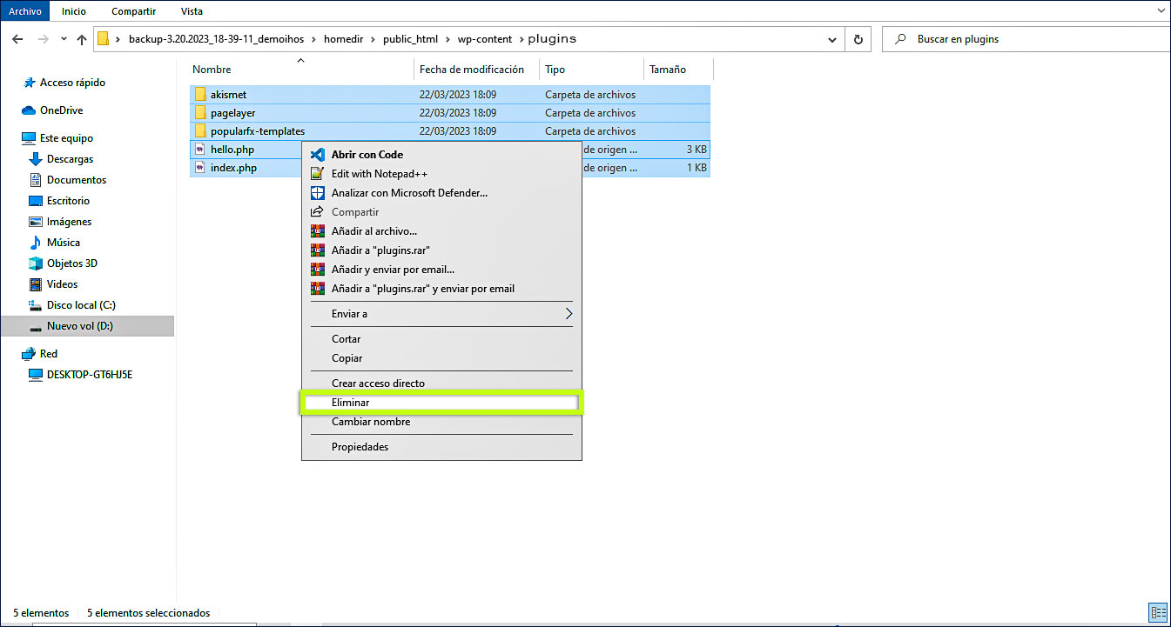Click the Up one level arrow
Viewport: 1171px width, 627px height.
point(82,39)
